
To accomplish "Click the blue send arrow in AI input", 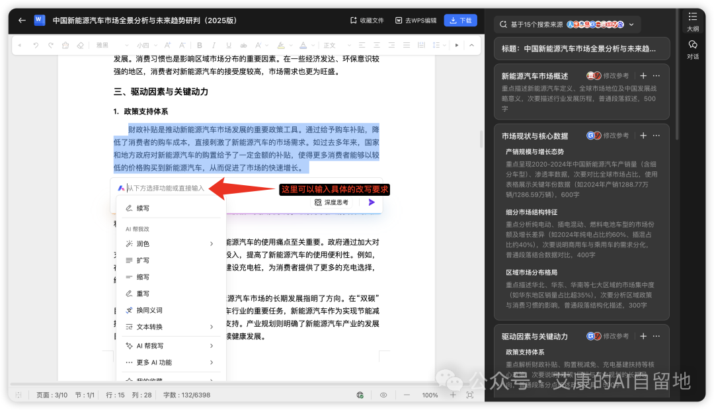I will [x=371, y=202].
